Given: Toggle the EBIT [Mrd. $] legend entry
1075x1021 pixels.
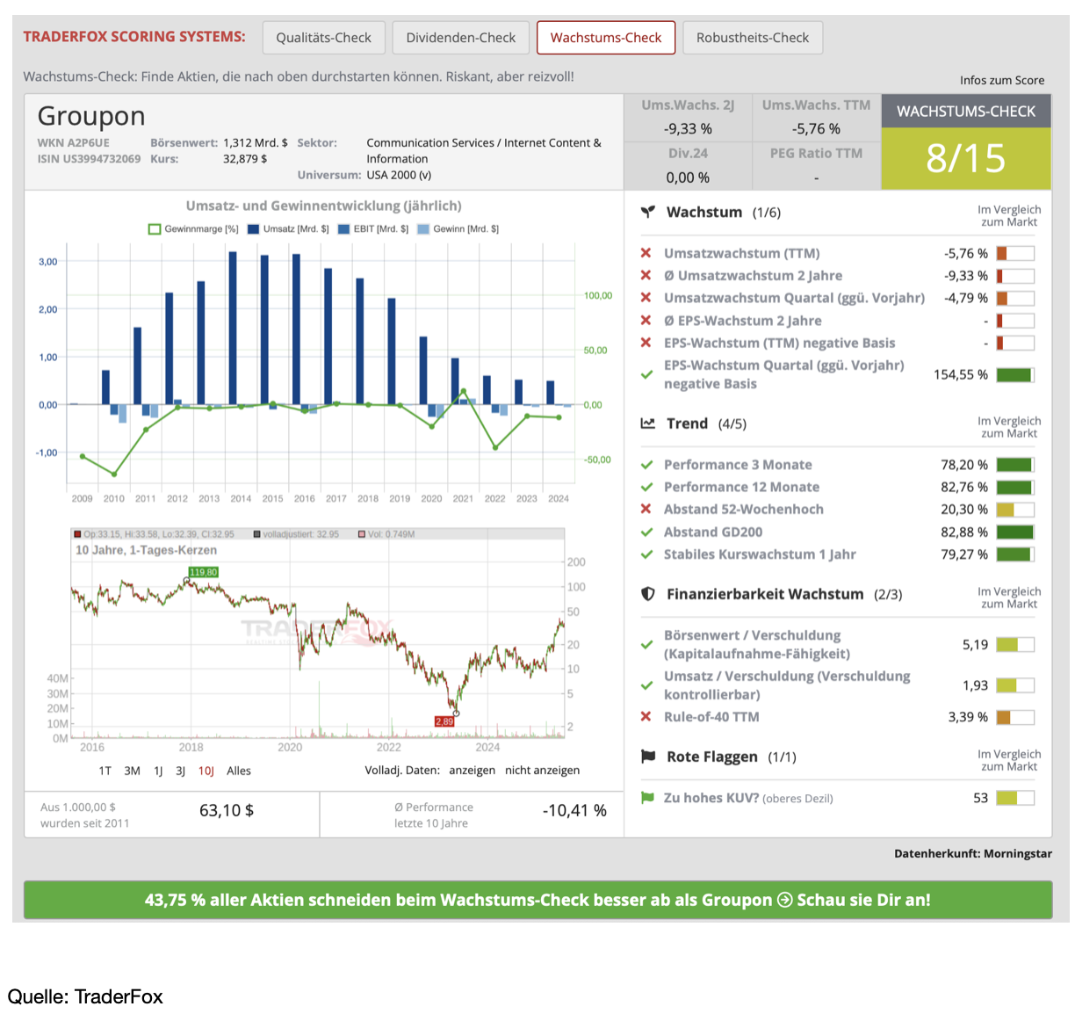Looking at the screenshot, I should point(373,228).
